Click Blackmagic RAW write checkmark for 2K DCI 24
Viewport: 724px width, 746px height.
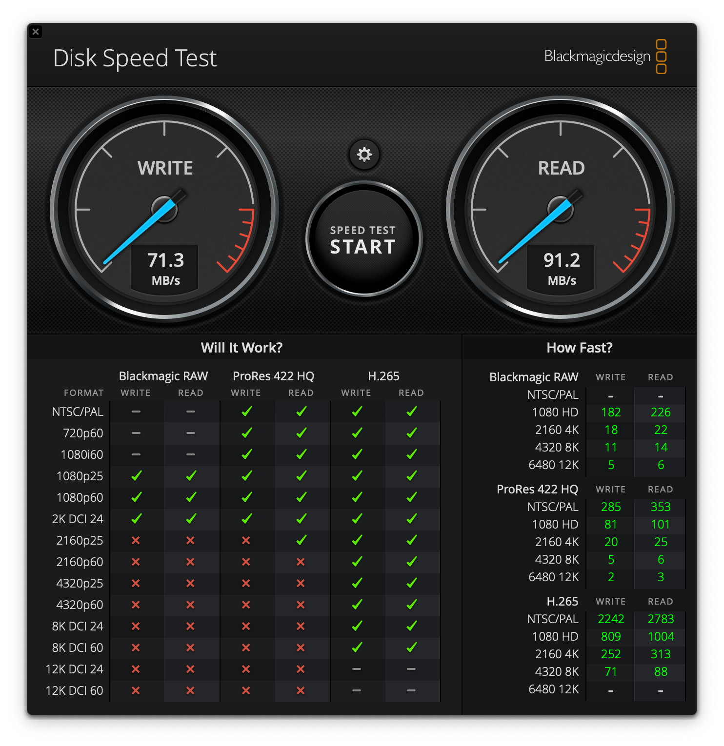(x=136, y=519)
